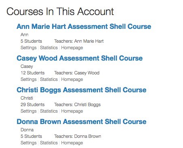Go to Homepage of Casey Wood course
The height and width of the screenshot is (148, 183).
point(72,79)
